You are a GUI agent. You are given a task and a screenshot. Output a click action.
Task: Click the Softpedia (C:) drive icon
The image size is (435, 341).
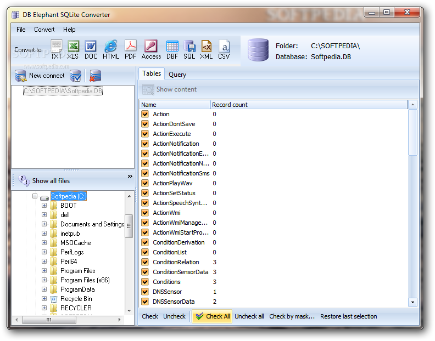44,197
